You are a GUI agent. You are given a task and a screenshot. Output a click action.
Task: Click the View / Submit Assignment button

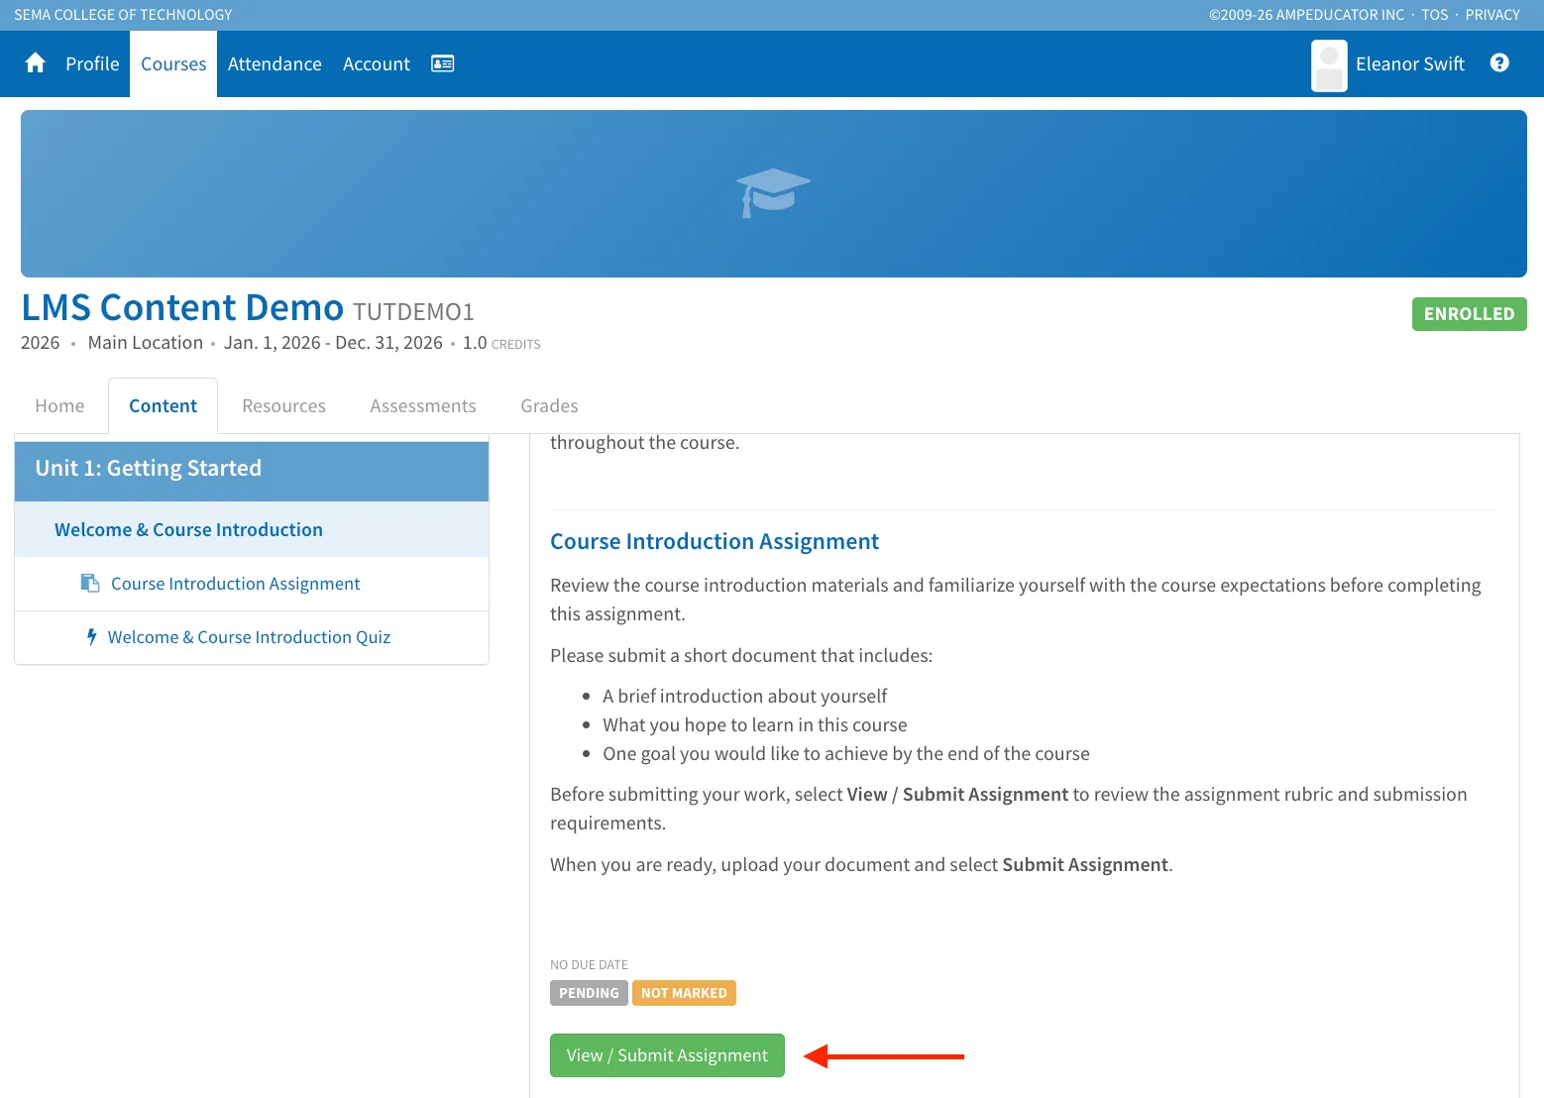pos(667,1055)
